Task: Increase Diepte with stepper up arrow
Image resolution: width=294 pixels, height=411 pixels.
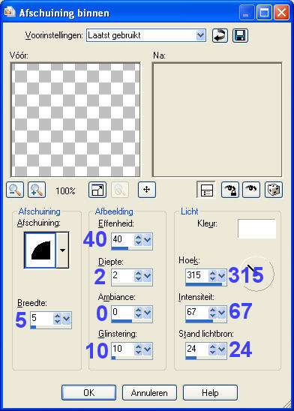Action: [x=138, y=273]
